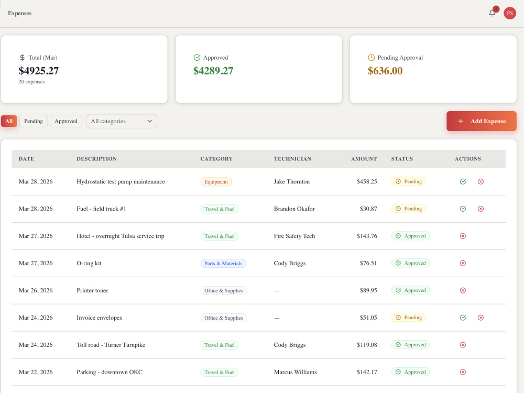Viewport: 524px width, 393px height.
Task: Click the $119.08 amount
Action: pyautogui.click(x=367, y=345)
